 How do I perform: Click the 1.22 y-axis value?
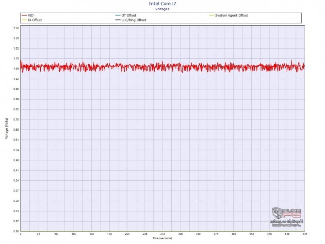tap(16, 49)
